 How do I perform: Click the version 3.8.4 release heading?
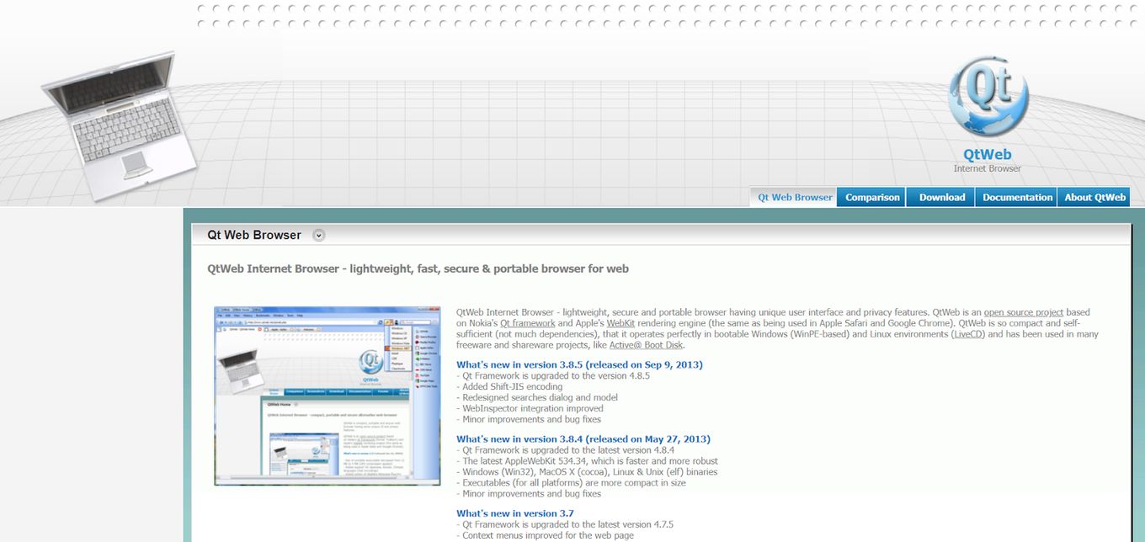(x=583, y=439)
